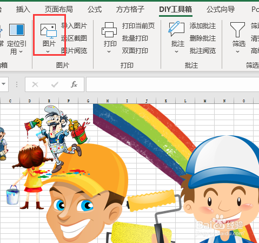Expand the 筛选 dropdown arrow

point(237,51)
